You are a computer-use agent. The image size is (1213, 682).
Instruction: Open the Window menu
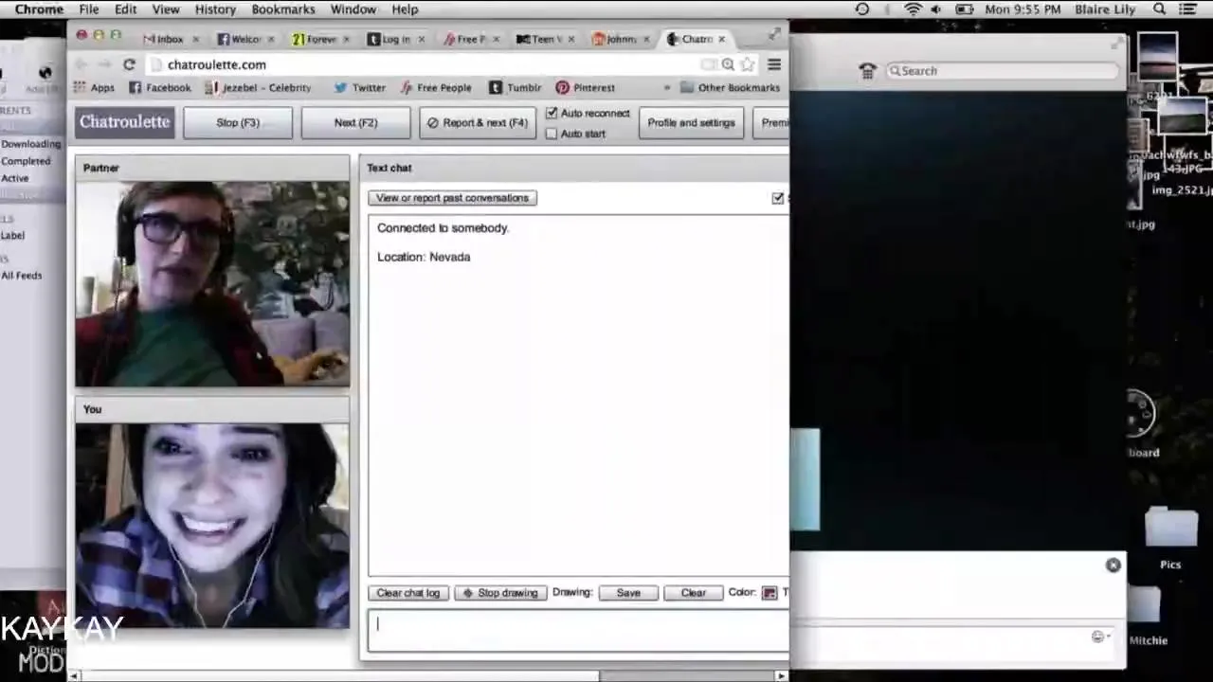pyautogui.click(x=353, y=9)
